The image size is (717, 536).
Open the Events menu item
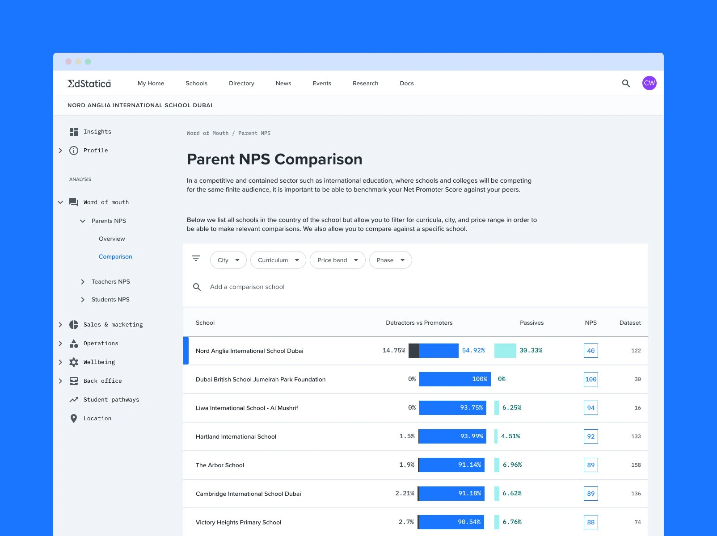(x=322, y=83)
